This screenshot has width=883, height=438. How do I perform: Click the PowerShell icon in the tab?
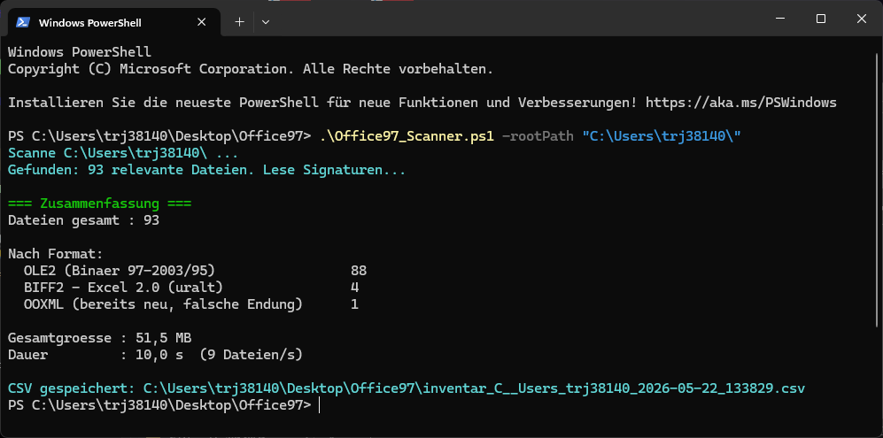click(x=22, y=22)
